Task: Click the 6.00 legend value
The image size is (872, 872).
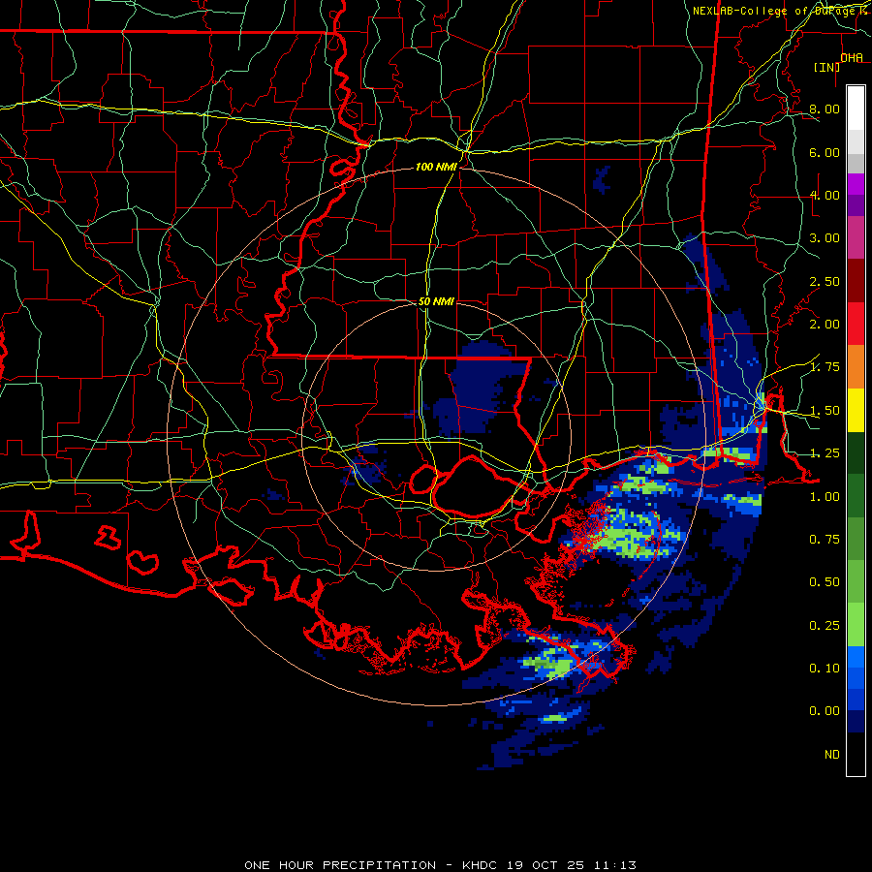Action: point(825,152)
